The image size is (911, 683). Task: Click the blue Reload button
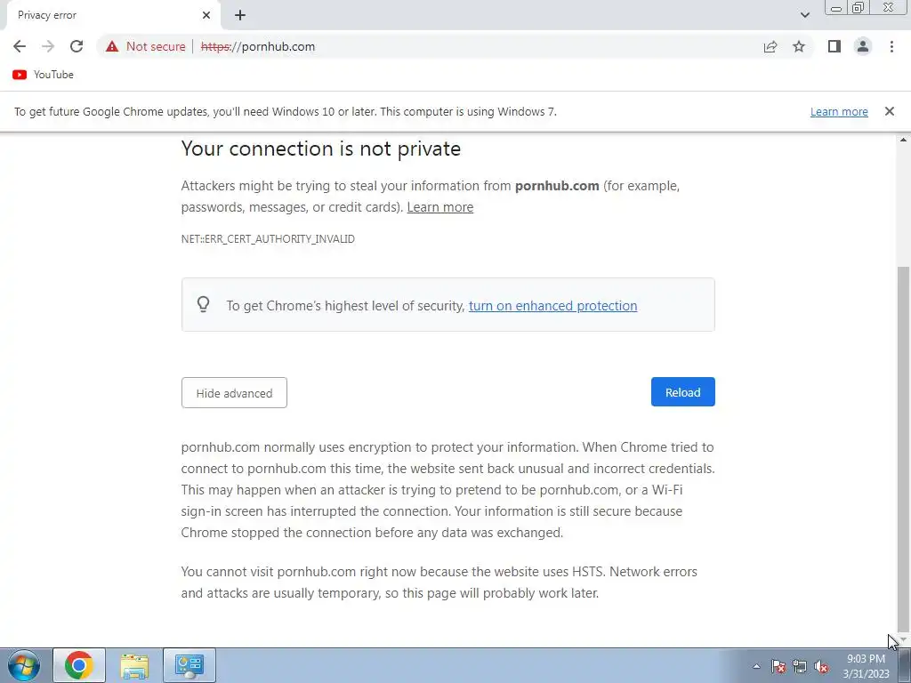click(x=682, y=392)
